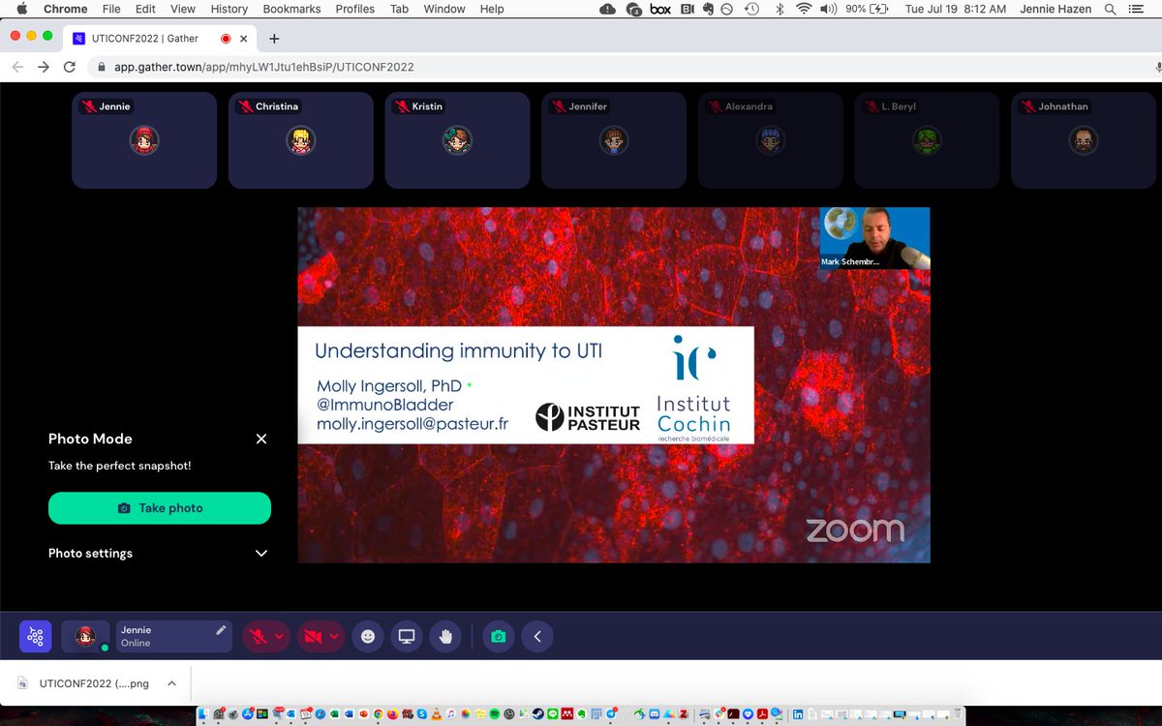Open the View menu
The width and height of the screenshot is (1162, 726).
pyautogui.click(x=183, y=9)
